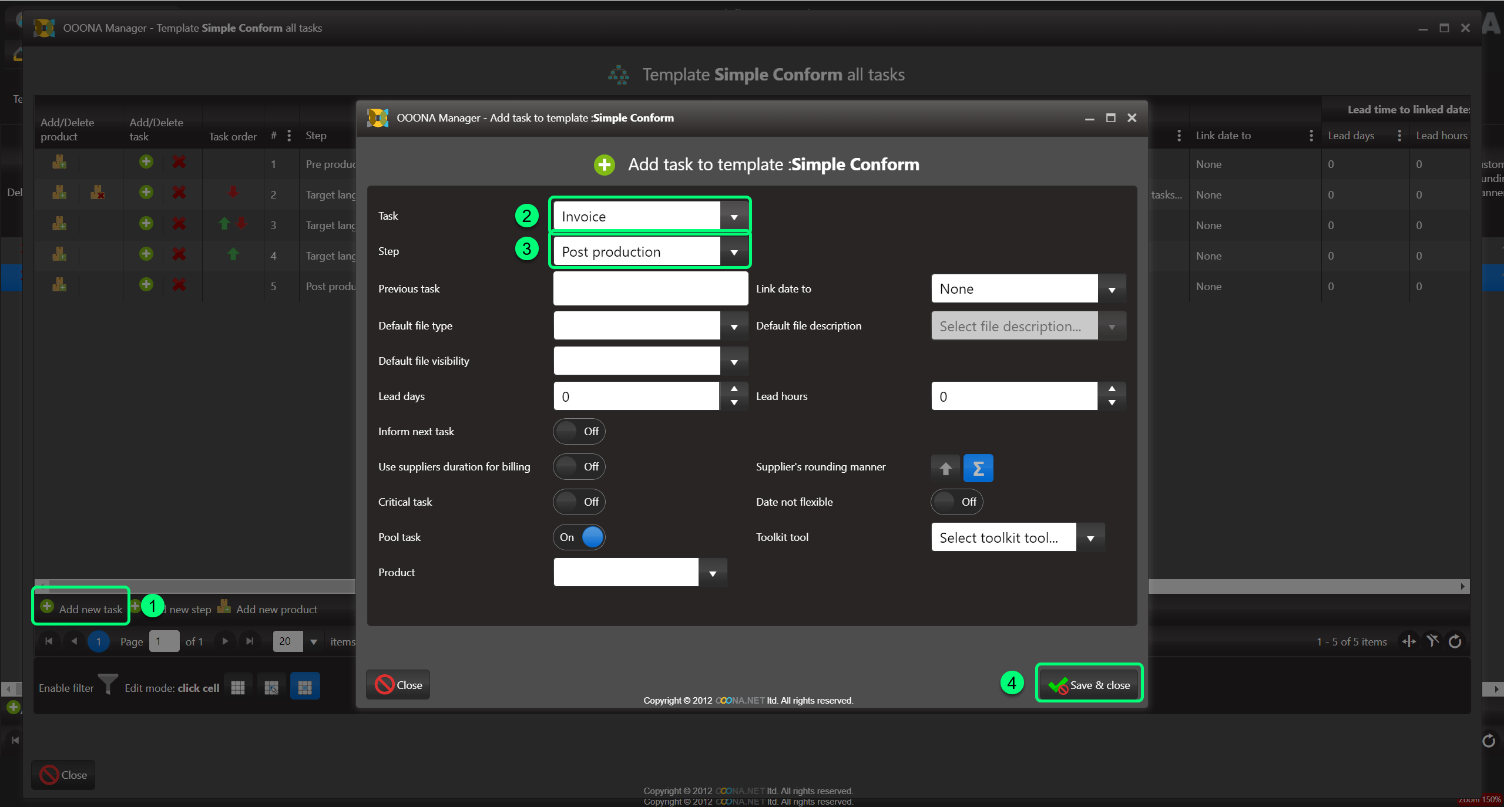Open the Task dropdown showing Invoice

pos(734,217)
